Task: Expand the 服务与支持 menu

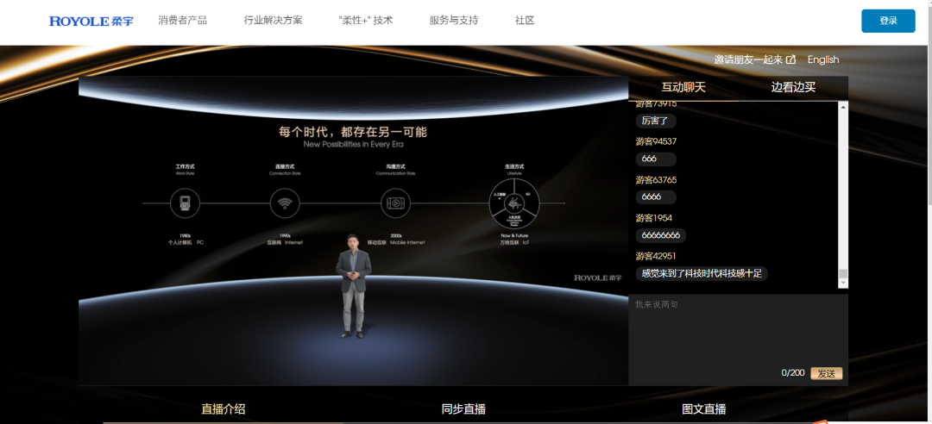Action: click(453, 21)
